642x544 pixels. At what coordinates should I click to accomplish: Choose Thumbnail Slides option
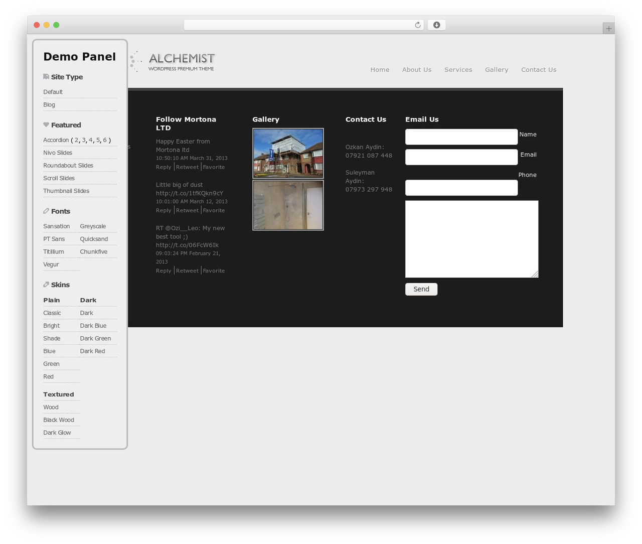click(66, 191)
